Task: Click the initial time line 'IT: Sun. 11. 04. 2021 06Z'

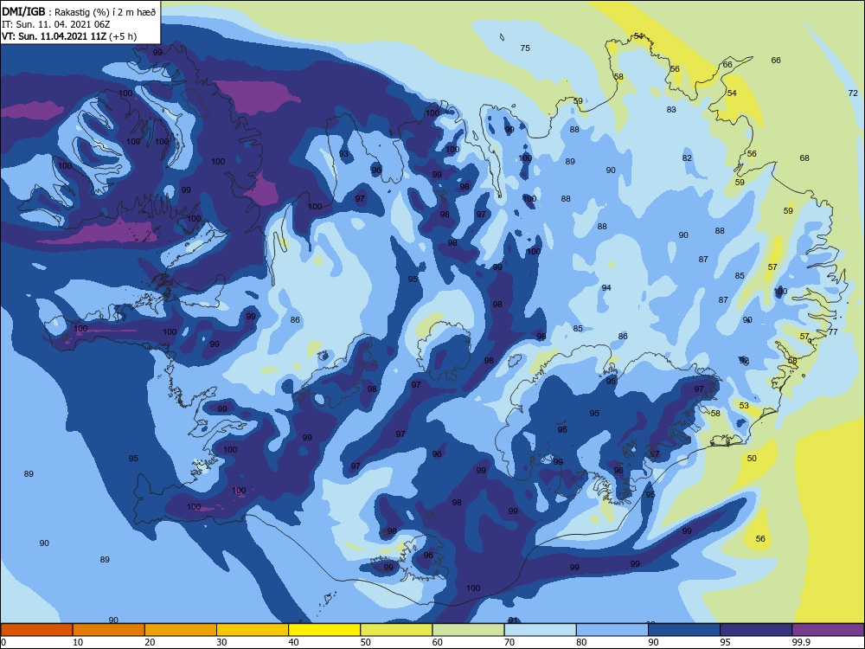Action: [x=56, y=24]
